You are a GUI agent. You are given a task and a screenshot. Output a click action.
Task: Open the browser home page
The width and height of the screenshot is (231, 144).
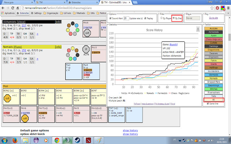[x=18, y=8]
